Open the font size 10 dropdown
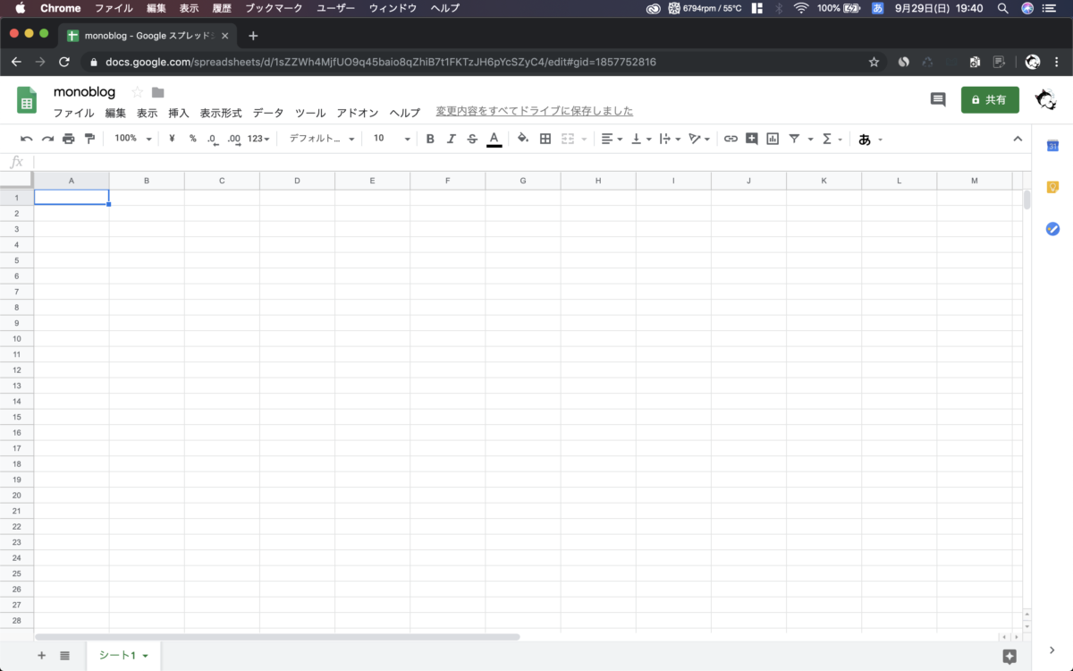Image resolution: width=1073 pixels, height=671 pixels. pos(392,139)
